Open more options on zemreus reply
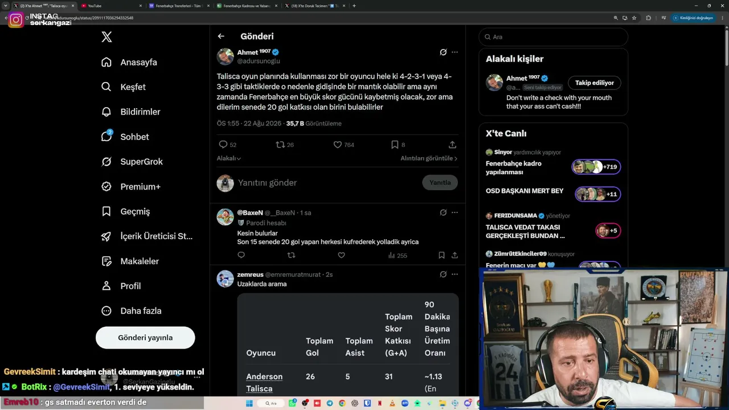 (x=454, y=274)
